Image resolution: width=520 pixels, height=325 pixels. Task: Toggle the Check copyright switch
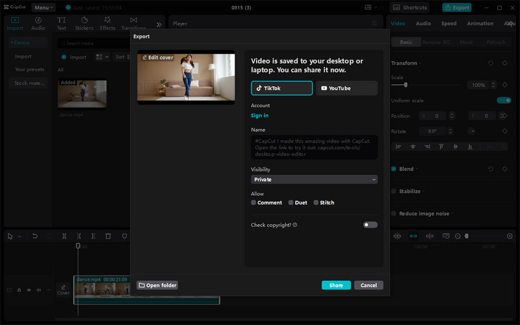coord(370,224)
